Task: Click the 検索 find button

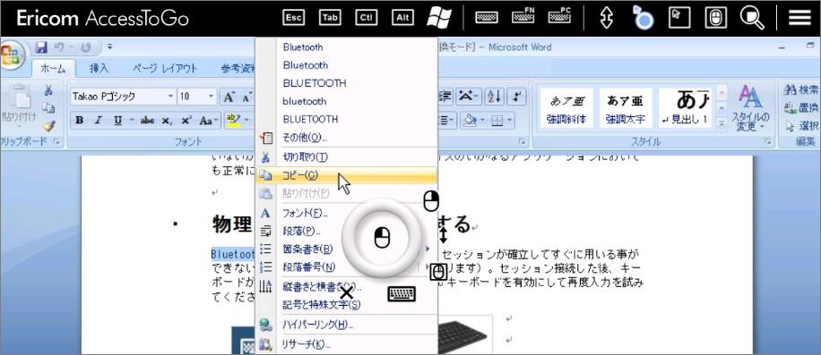Action: coord(801,89)
